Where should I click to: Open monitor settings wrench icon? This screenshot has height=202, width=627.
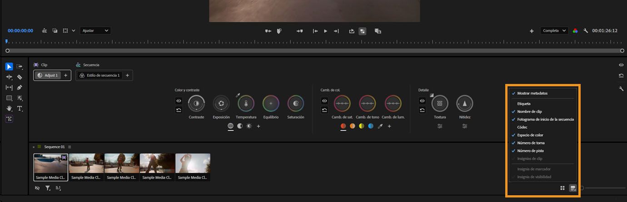[586, 31]
